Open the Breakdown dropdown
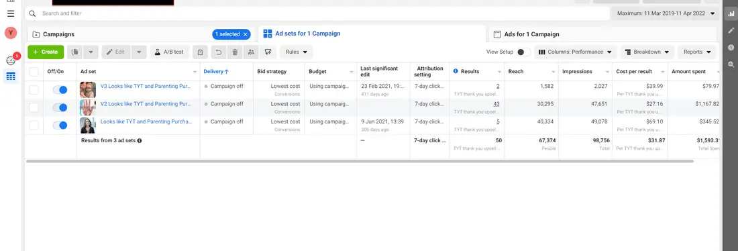Image resolution: width=738 pixels, height=251 pixels. coord(647,52)
